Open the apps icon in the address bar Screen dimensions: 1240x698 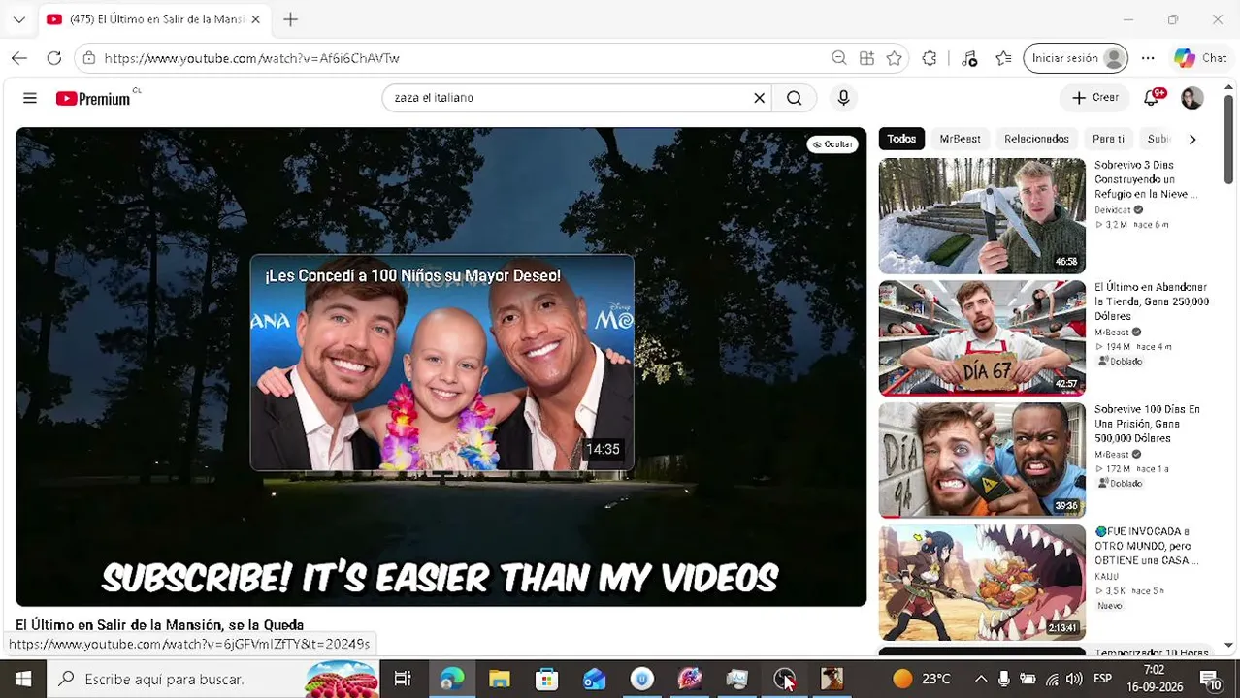point(866,58)
